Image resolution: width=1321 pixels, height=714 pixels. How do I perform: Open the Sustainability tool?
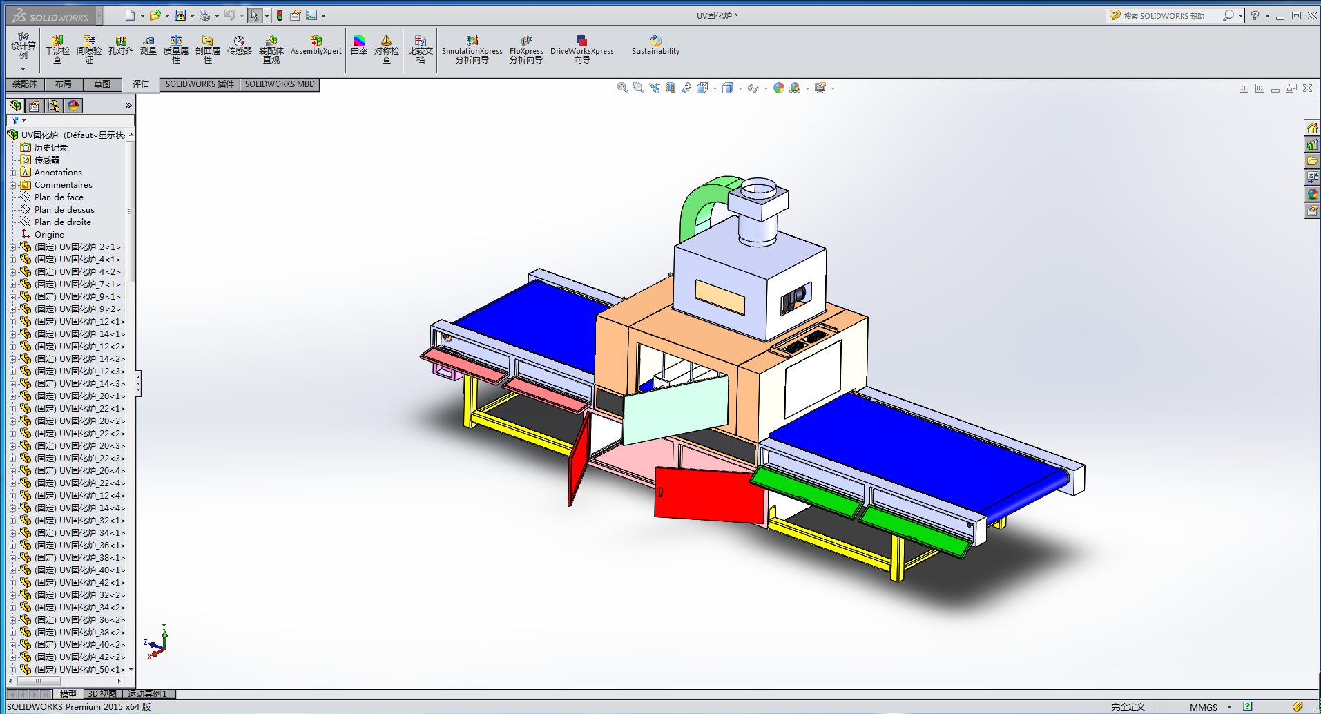655,46
